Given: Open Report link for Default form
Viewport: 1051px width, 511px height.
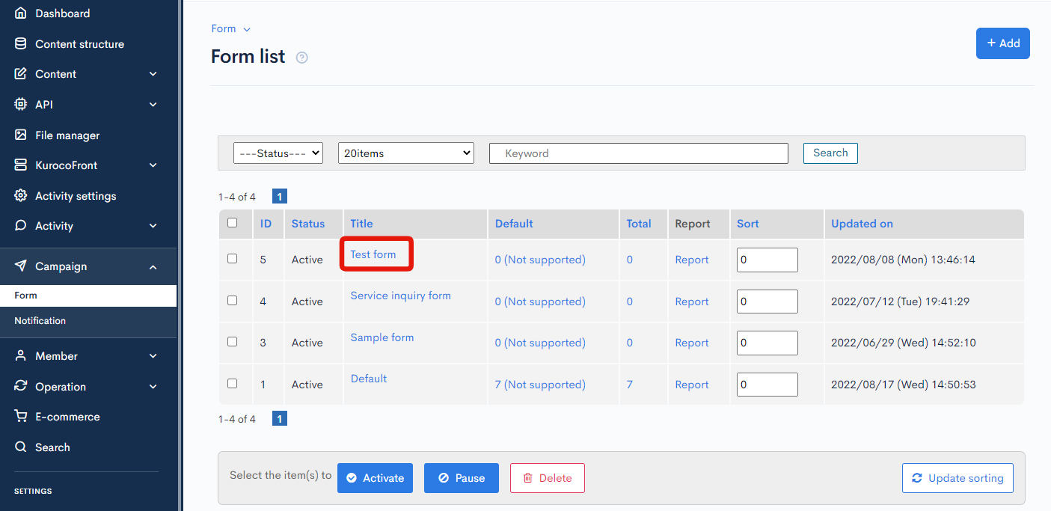Looking at the screenshot, I should (692, 385).
